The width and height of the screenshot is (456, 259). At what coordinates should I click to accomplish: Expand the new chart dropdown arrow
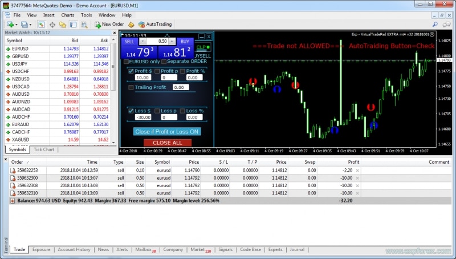click(x=17, y=25)
